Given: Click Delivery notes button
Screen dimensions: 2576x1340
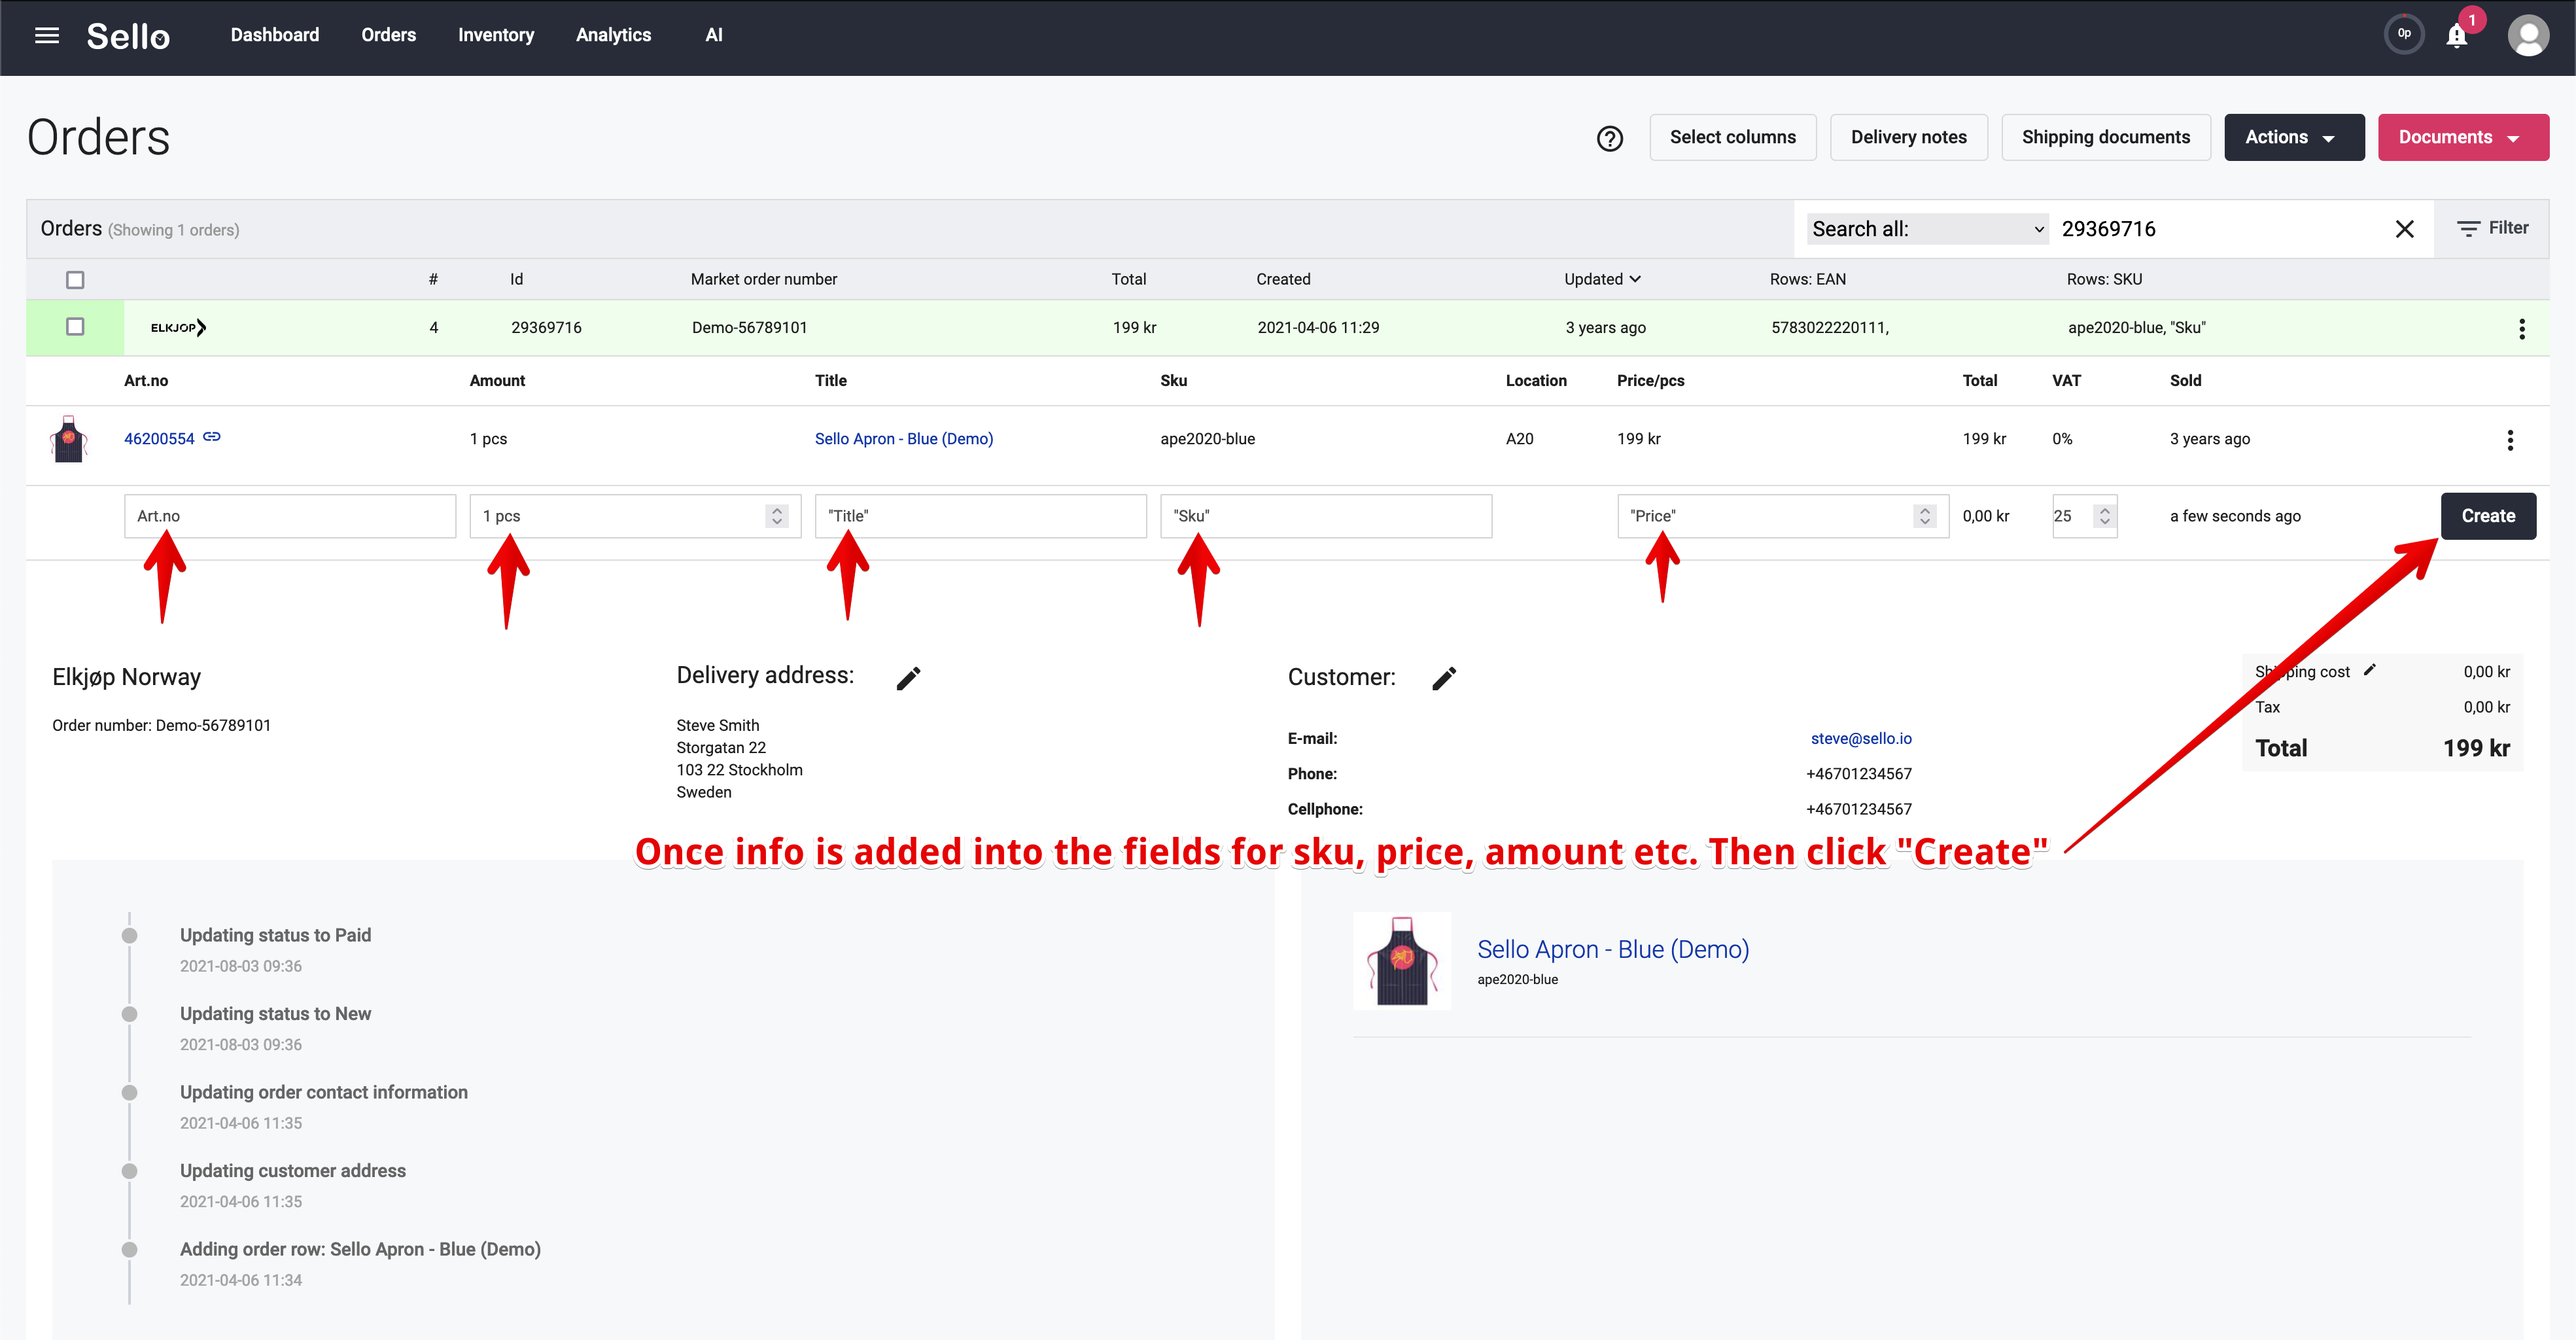Looking at the screenshot, I should (1908, 137).
